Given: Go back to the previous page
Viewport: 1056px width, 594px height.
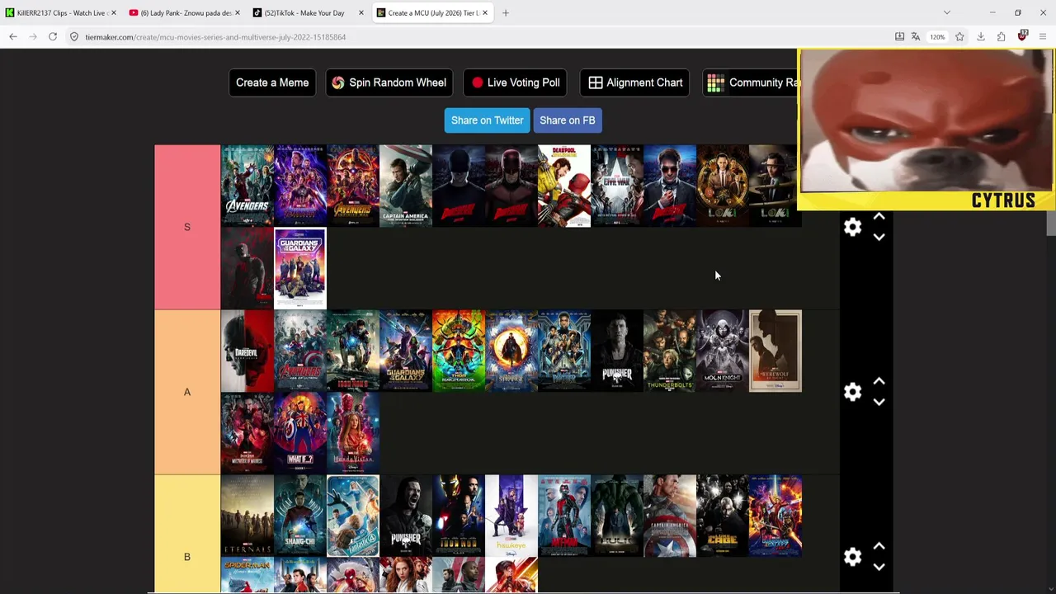Looking at the screenshot, I should 13,36.
